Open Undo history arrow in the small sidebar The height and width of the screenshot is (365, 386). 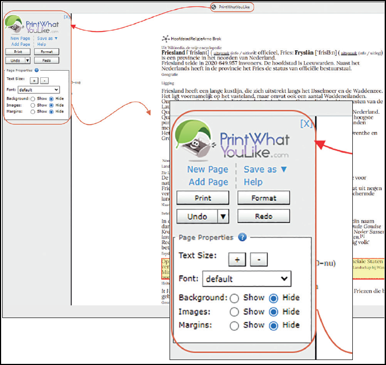(x=28, y=60)
